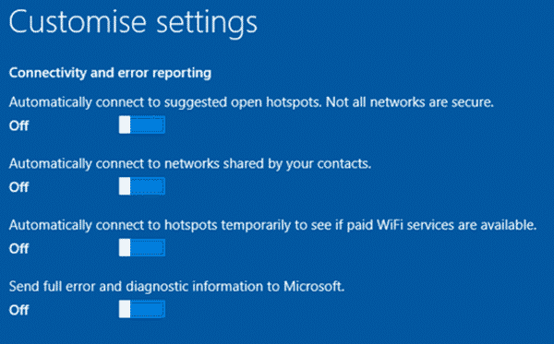554x344 pixels.
Task: Click the Off label for open hotspots
Action: tap(18, 125)
